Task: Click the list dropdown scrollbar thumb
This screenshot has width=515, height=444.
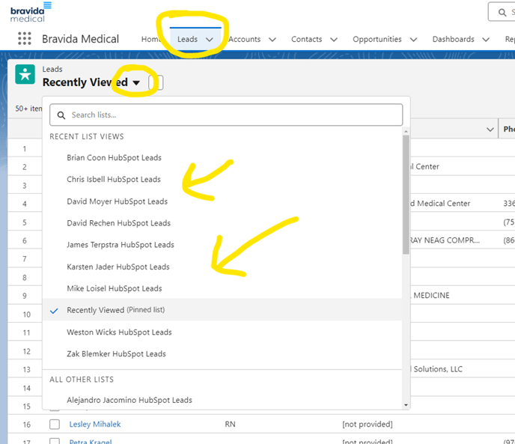Action: (406, 195)
